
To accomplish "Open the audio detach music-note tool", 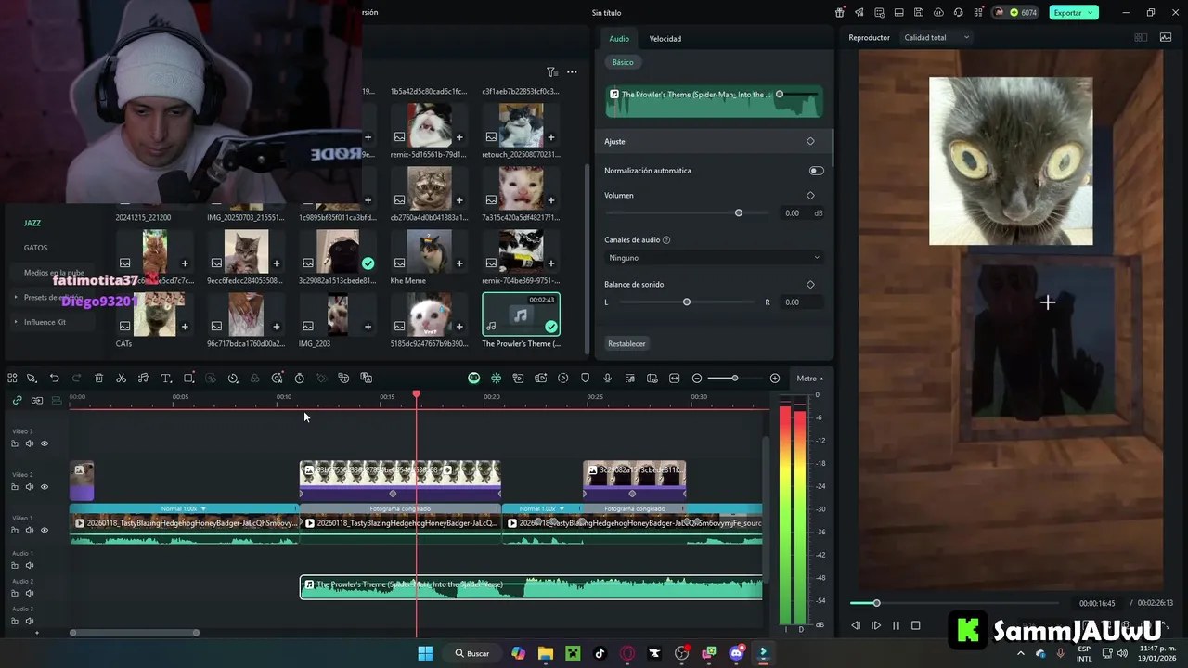I will pyautogui.click(x=143, y=379).
